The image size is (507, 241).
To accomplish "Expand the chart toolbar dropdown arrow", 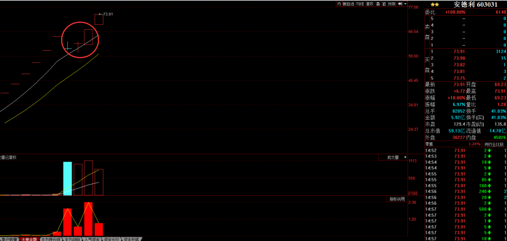I will pyautogui.click(x=405, y=4).
